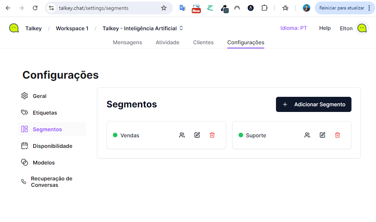
Task: Click the members icon on Vendas segment
Action: pyautogui.click(x=182, y=135)
